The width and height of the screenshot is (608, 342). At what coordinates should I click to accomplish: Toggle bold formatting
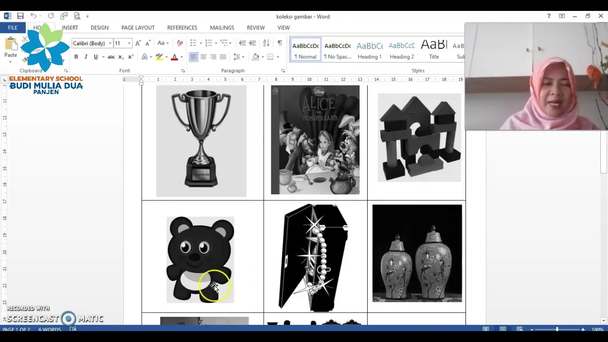point(76,57)
